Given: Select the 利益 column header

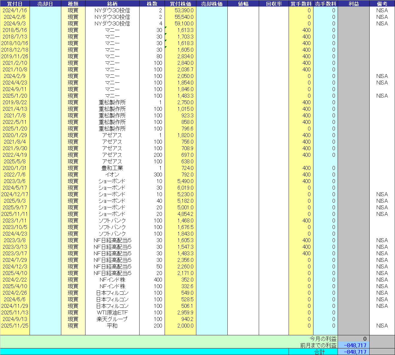Looking at the screenshot, I should (353, 4).
